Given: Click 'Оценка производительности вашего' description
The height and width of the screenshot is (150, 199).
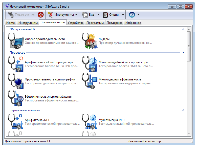Looking at the screenshot, I should click(52, 43).
